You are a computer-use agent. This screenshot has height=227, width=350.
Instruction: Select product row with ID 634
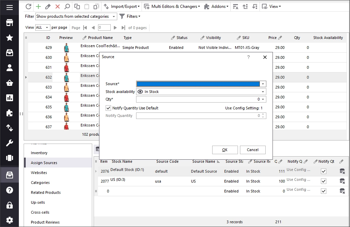(49, 97)
